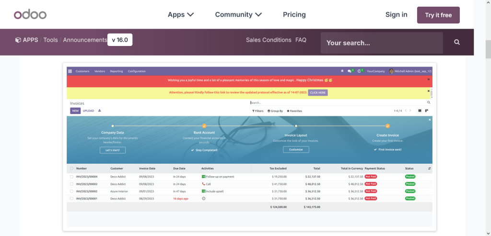This screenshot has width=491, height=236.
Task: Click the download icon beside UPLOAD
Action: (x=100, y=111)
